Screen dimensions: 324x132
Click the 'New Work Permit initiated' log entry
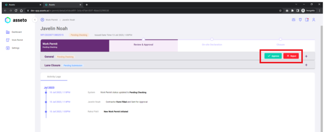pos(116,111)
